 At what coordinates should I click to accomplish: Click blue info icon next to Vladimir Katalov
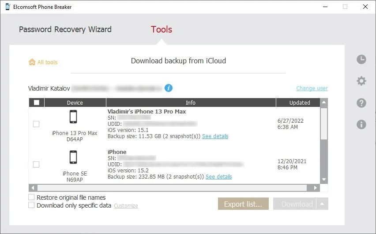pos(168,88)
